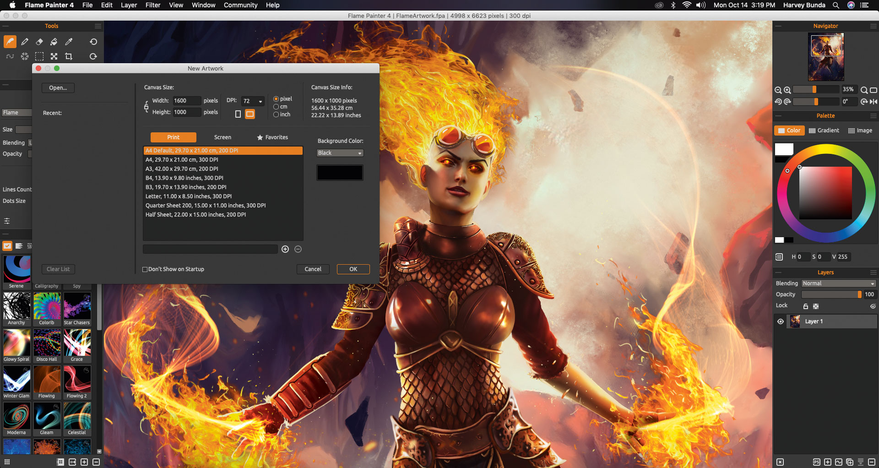Select the Flame brush tool
This screenshot has width=879, height=468.
(x=10, y=42)
